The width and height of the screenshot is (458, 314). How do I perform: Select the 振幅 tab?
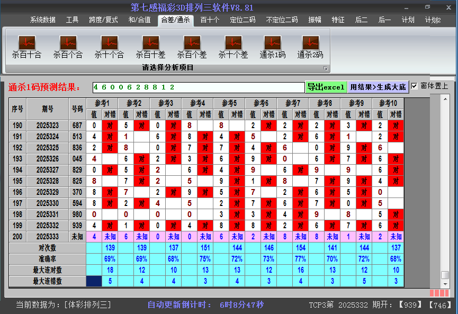pos(315,20)
